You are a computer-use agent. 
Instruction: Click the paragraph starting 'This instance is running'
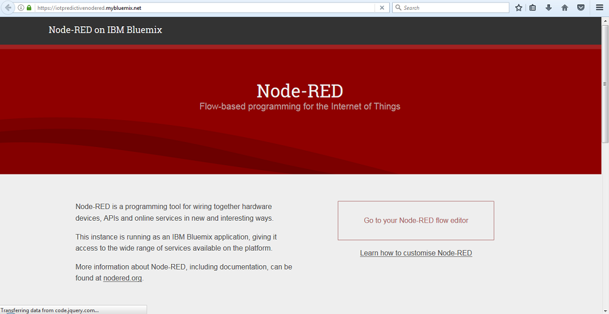176,242
